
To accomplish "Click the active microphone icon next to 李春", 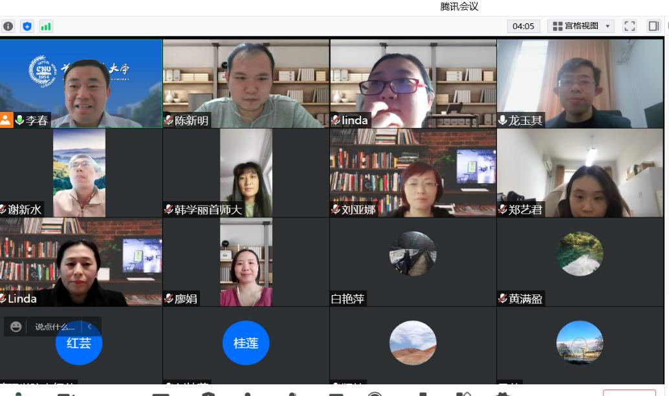I will [x=19, y=120].
